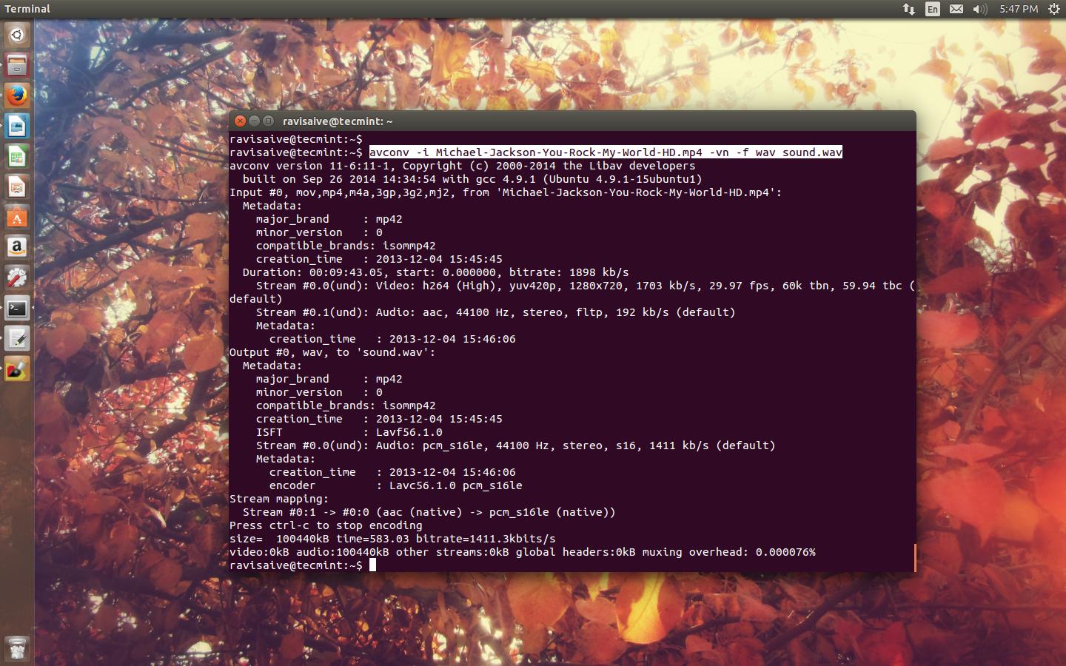Click the 'built on Sep 26 2014' line
This screenshot has height=666, width=1066.
(x=472, y=179)
